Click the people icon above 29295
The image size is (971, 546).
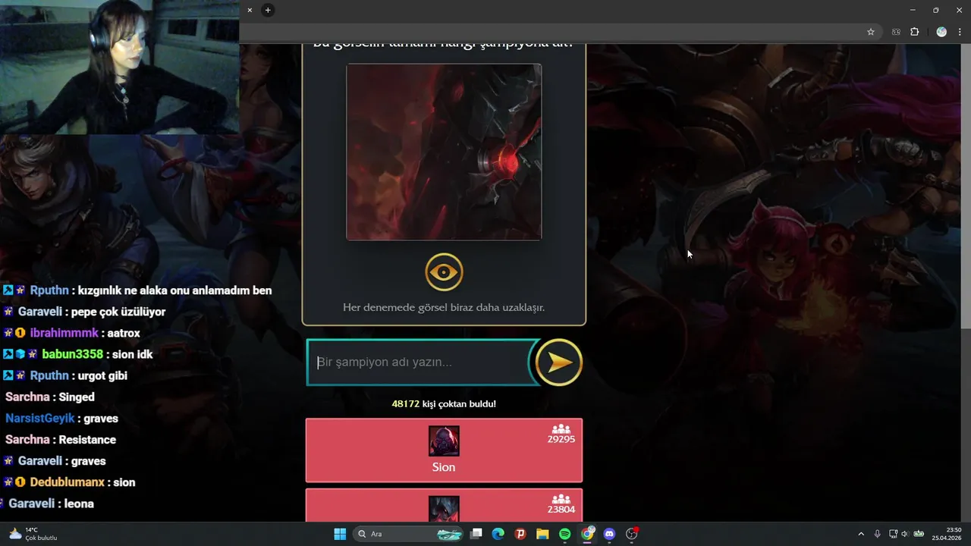(561, 429)
